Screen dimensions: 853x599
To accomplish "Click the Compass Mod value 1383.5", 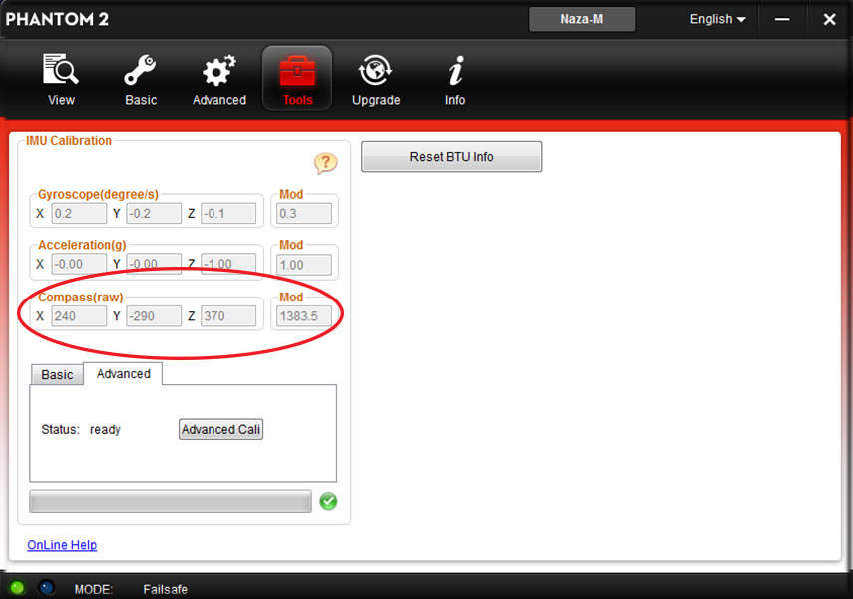I will [304, 315].
